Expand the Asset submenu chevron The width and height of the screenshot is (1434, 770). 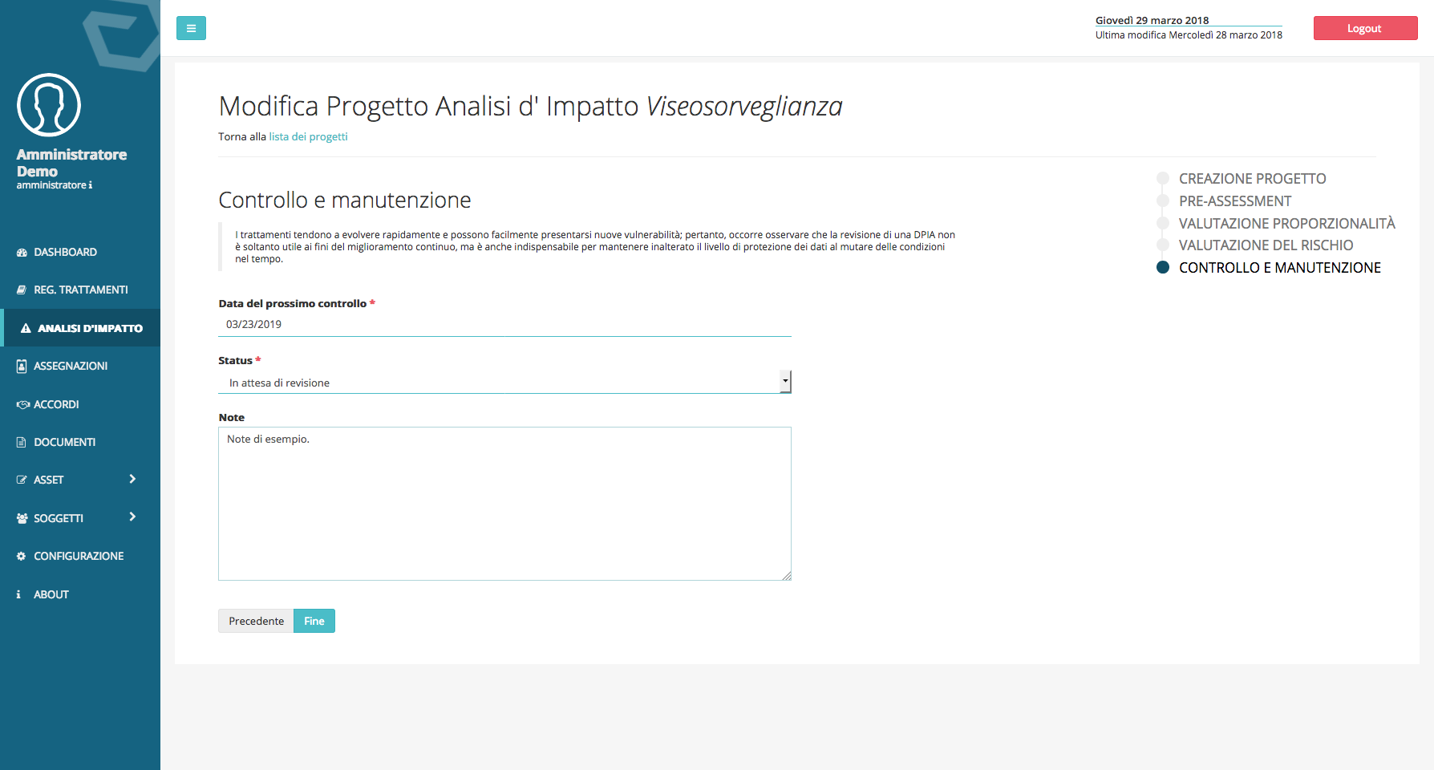pos(132,479)
